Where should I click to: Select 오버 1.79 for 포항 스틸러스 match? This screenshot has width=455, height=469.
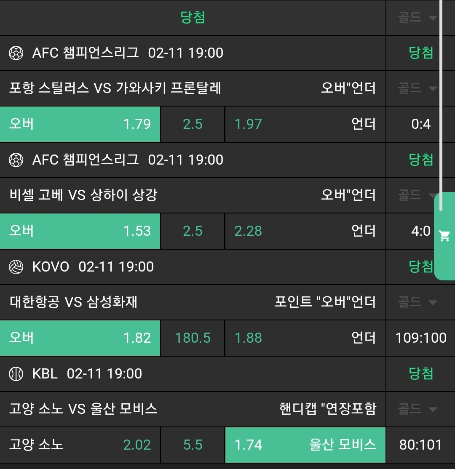click(80, 124)
